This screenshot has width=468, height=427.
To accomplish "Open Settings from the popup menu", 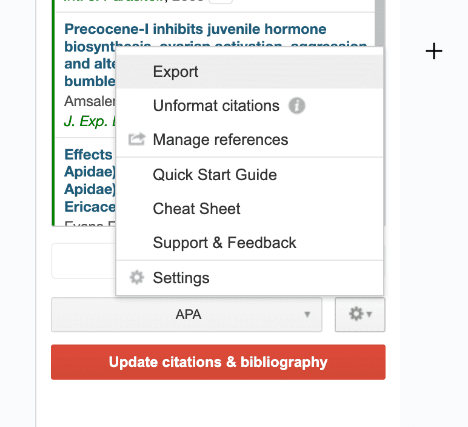I will (x=181, y=278).
